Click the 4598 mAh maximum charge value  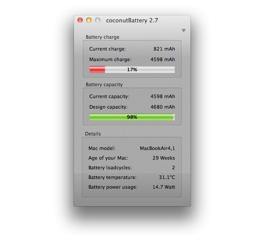163,59
